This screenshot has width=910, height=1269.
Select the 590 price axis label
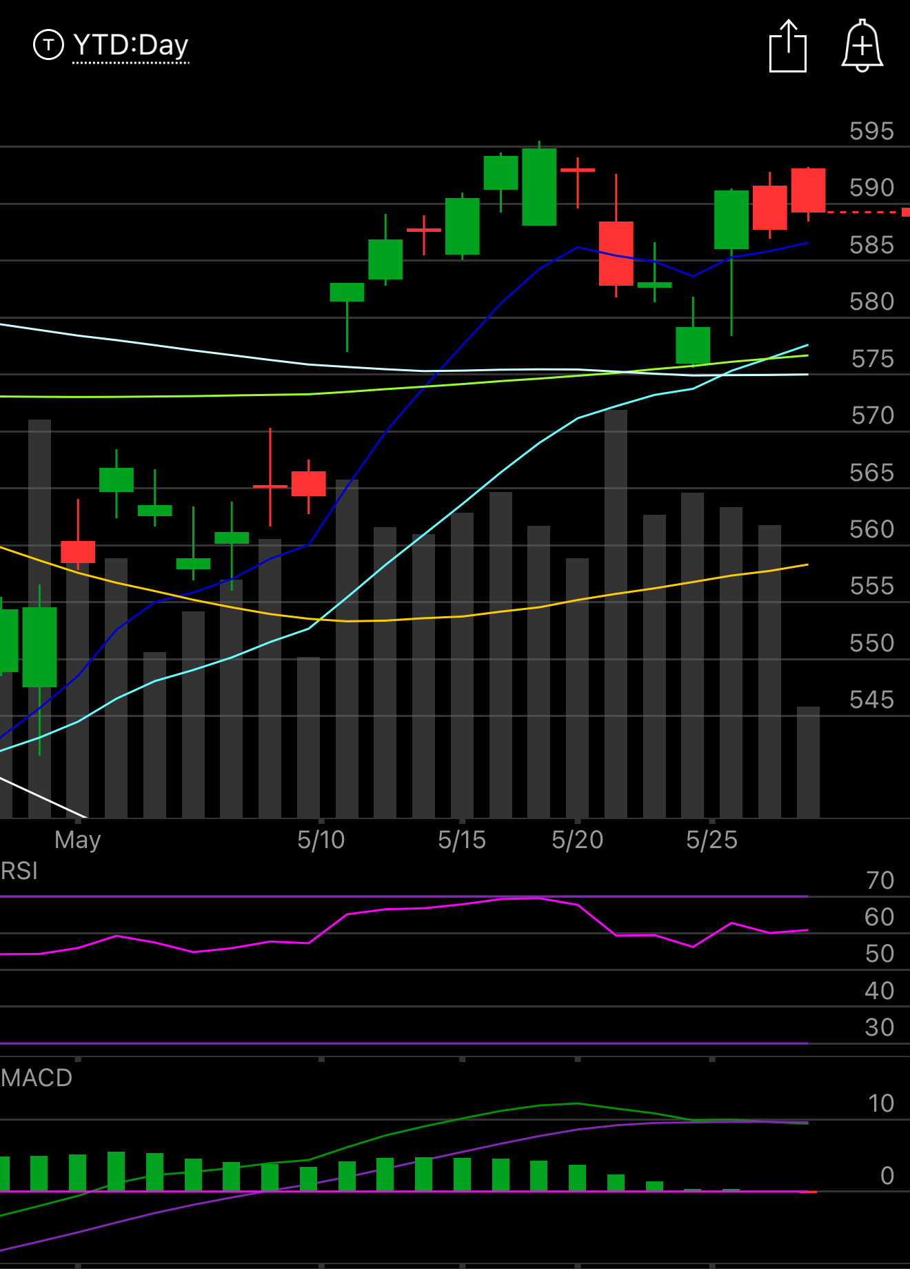[x=871, y=188]
